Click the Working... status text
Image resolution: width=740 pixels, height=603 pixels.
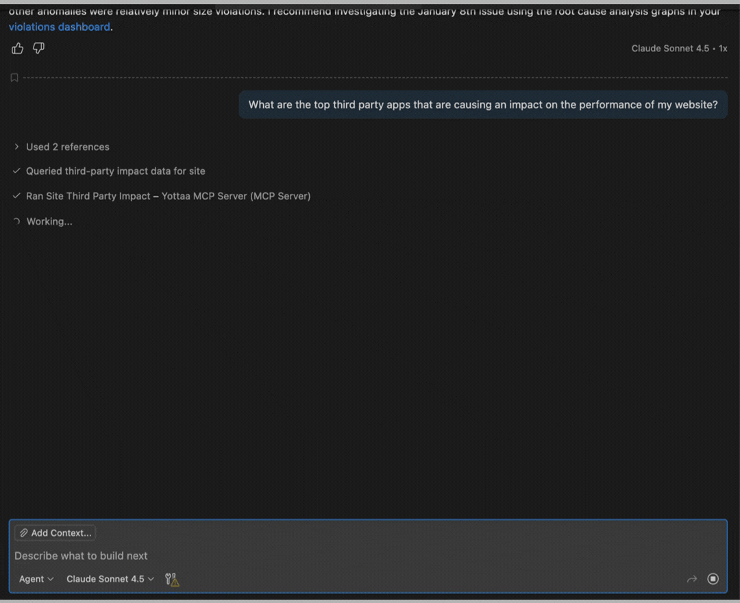[49, 221]
